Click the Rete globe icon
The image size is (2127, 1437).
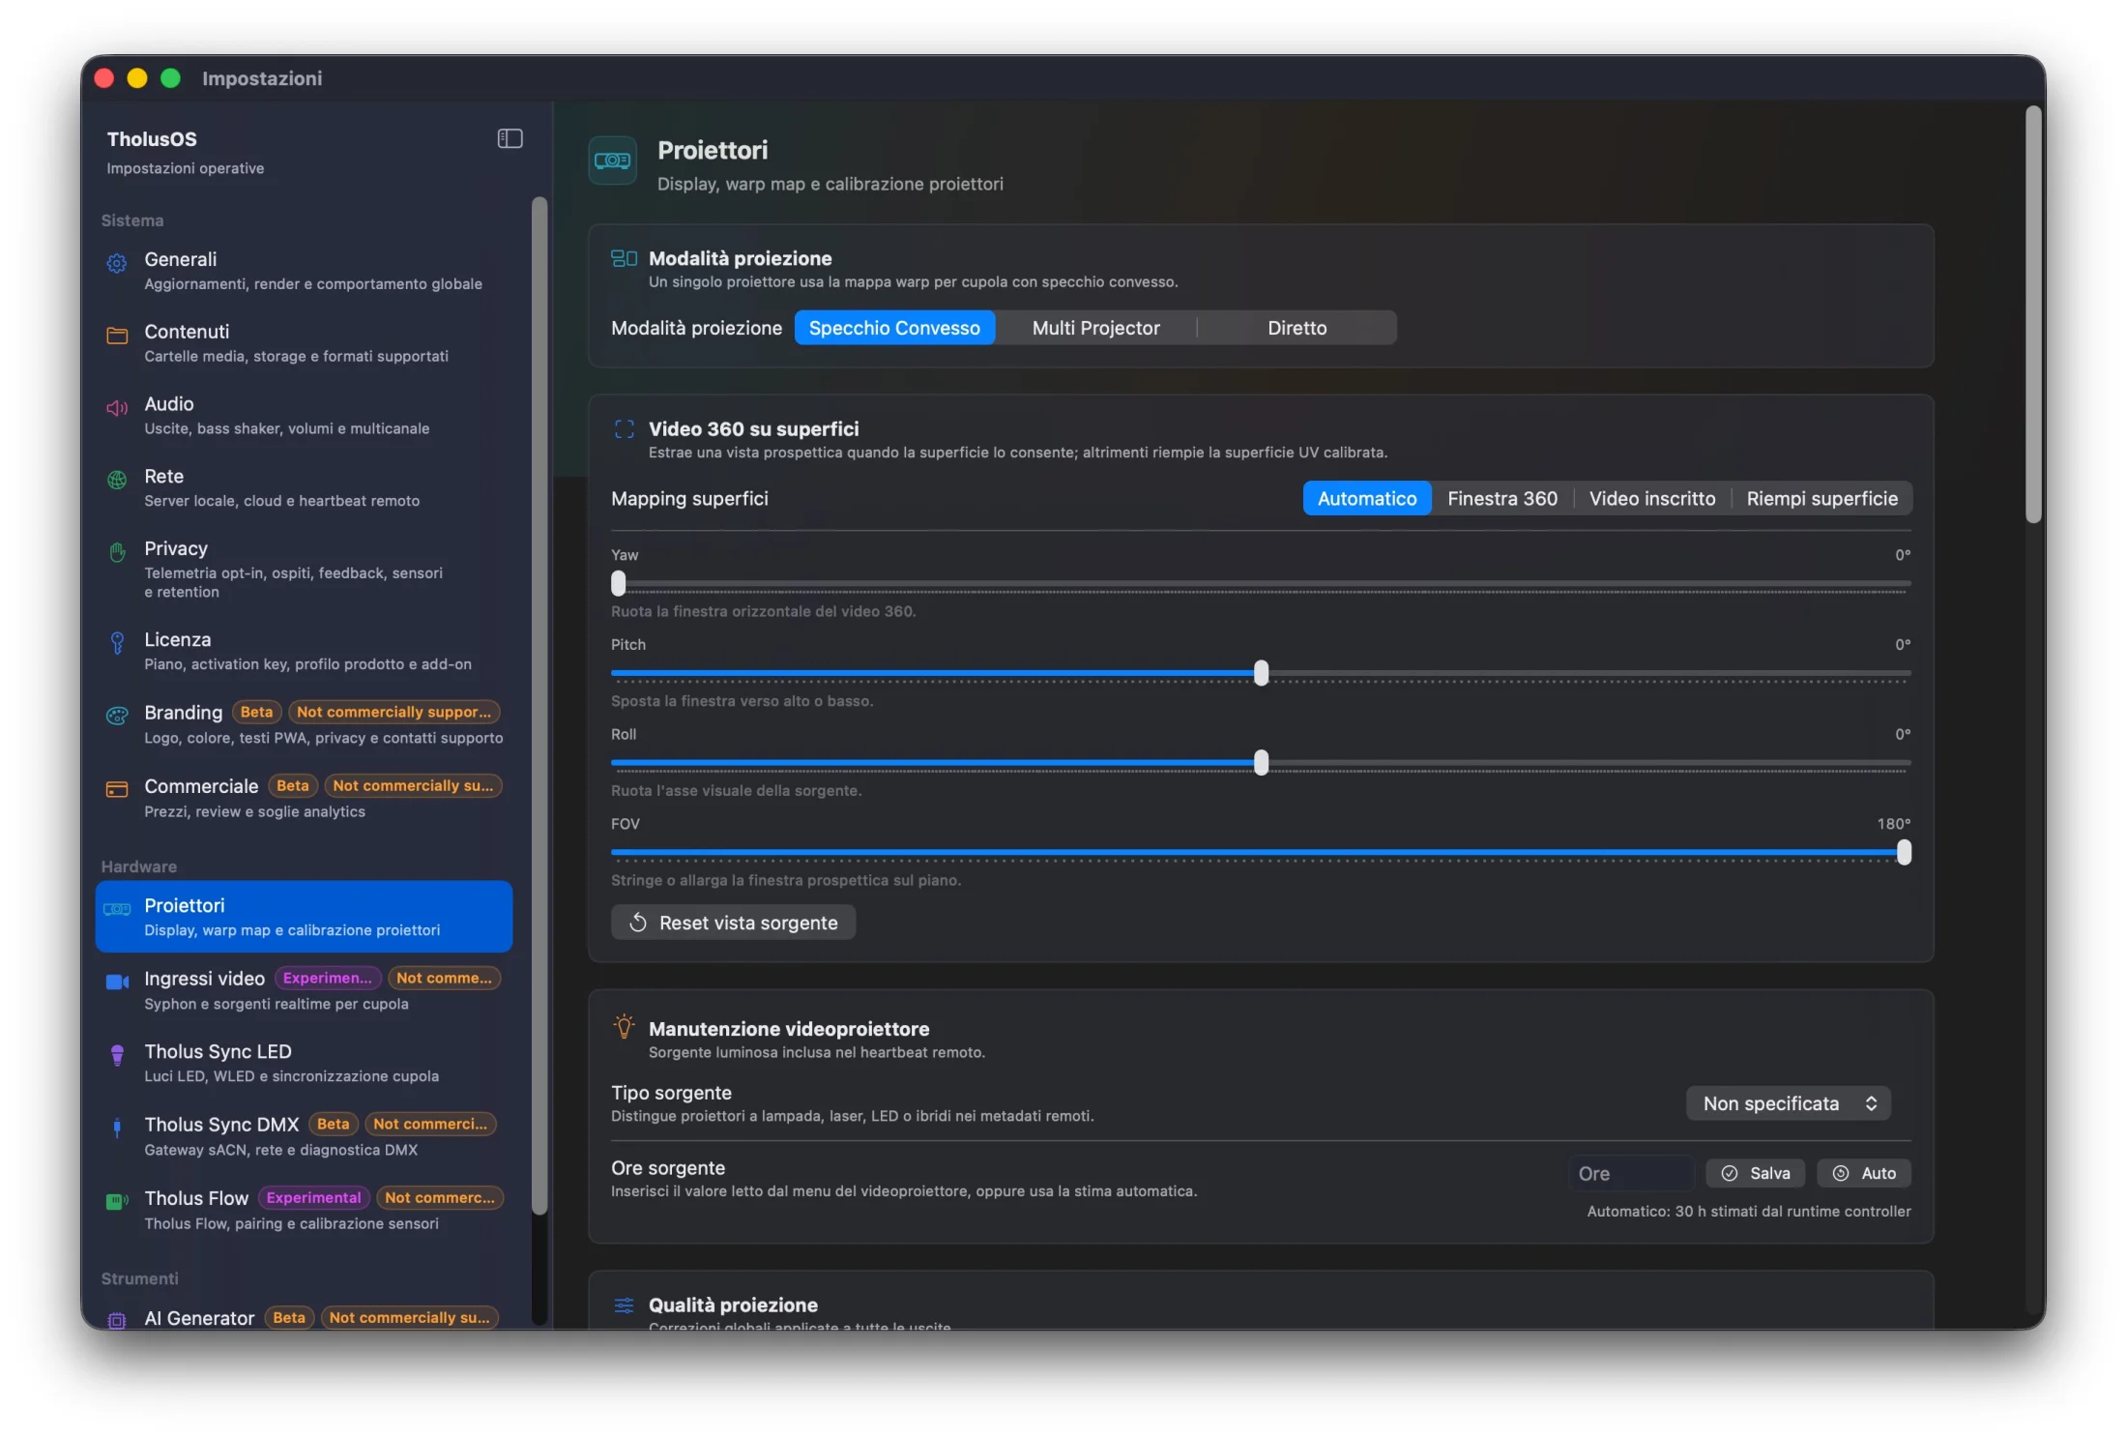117,480
